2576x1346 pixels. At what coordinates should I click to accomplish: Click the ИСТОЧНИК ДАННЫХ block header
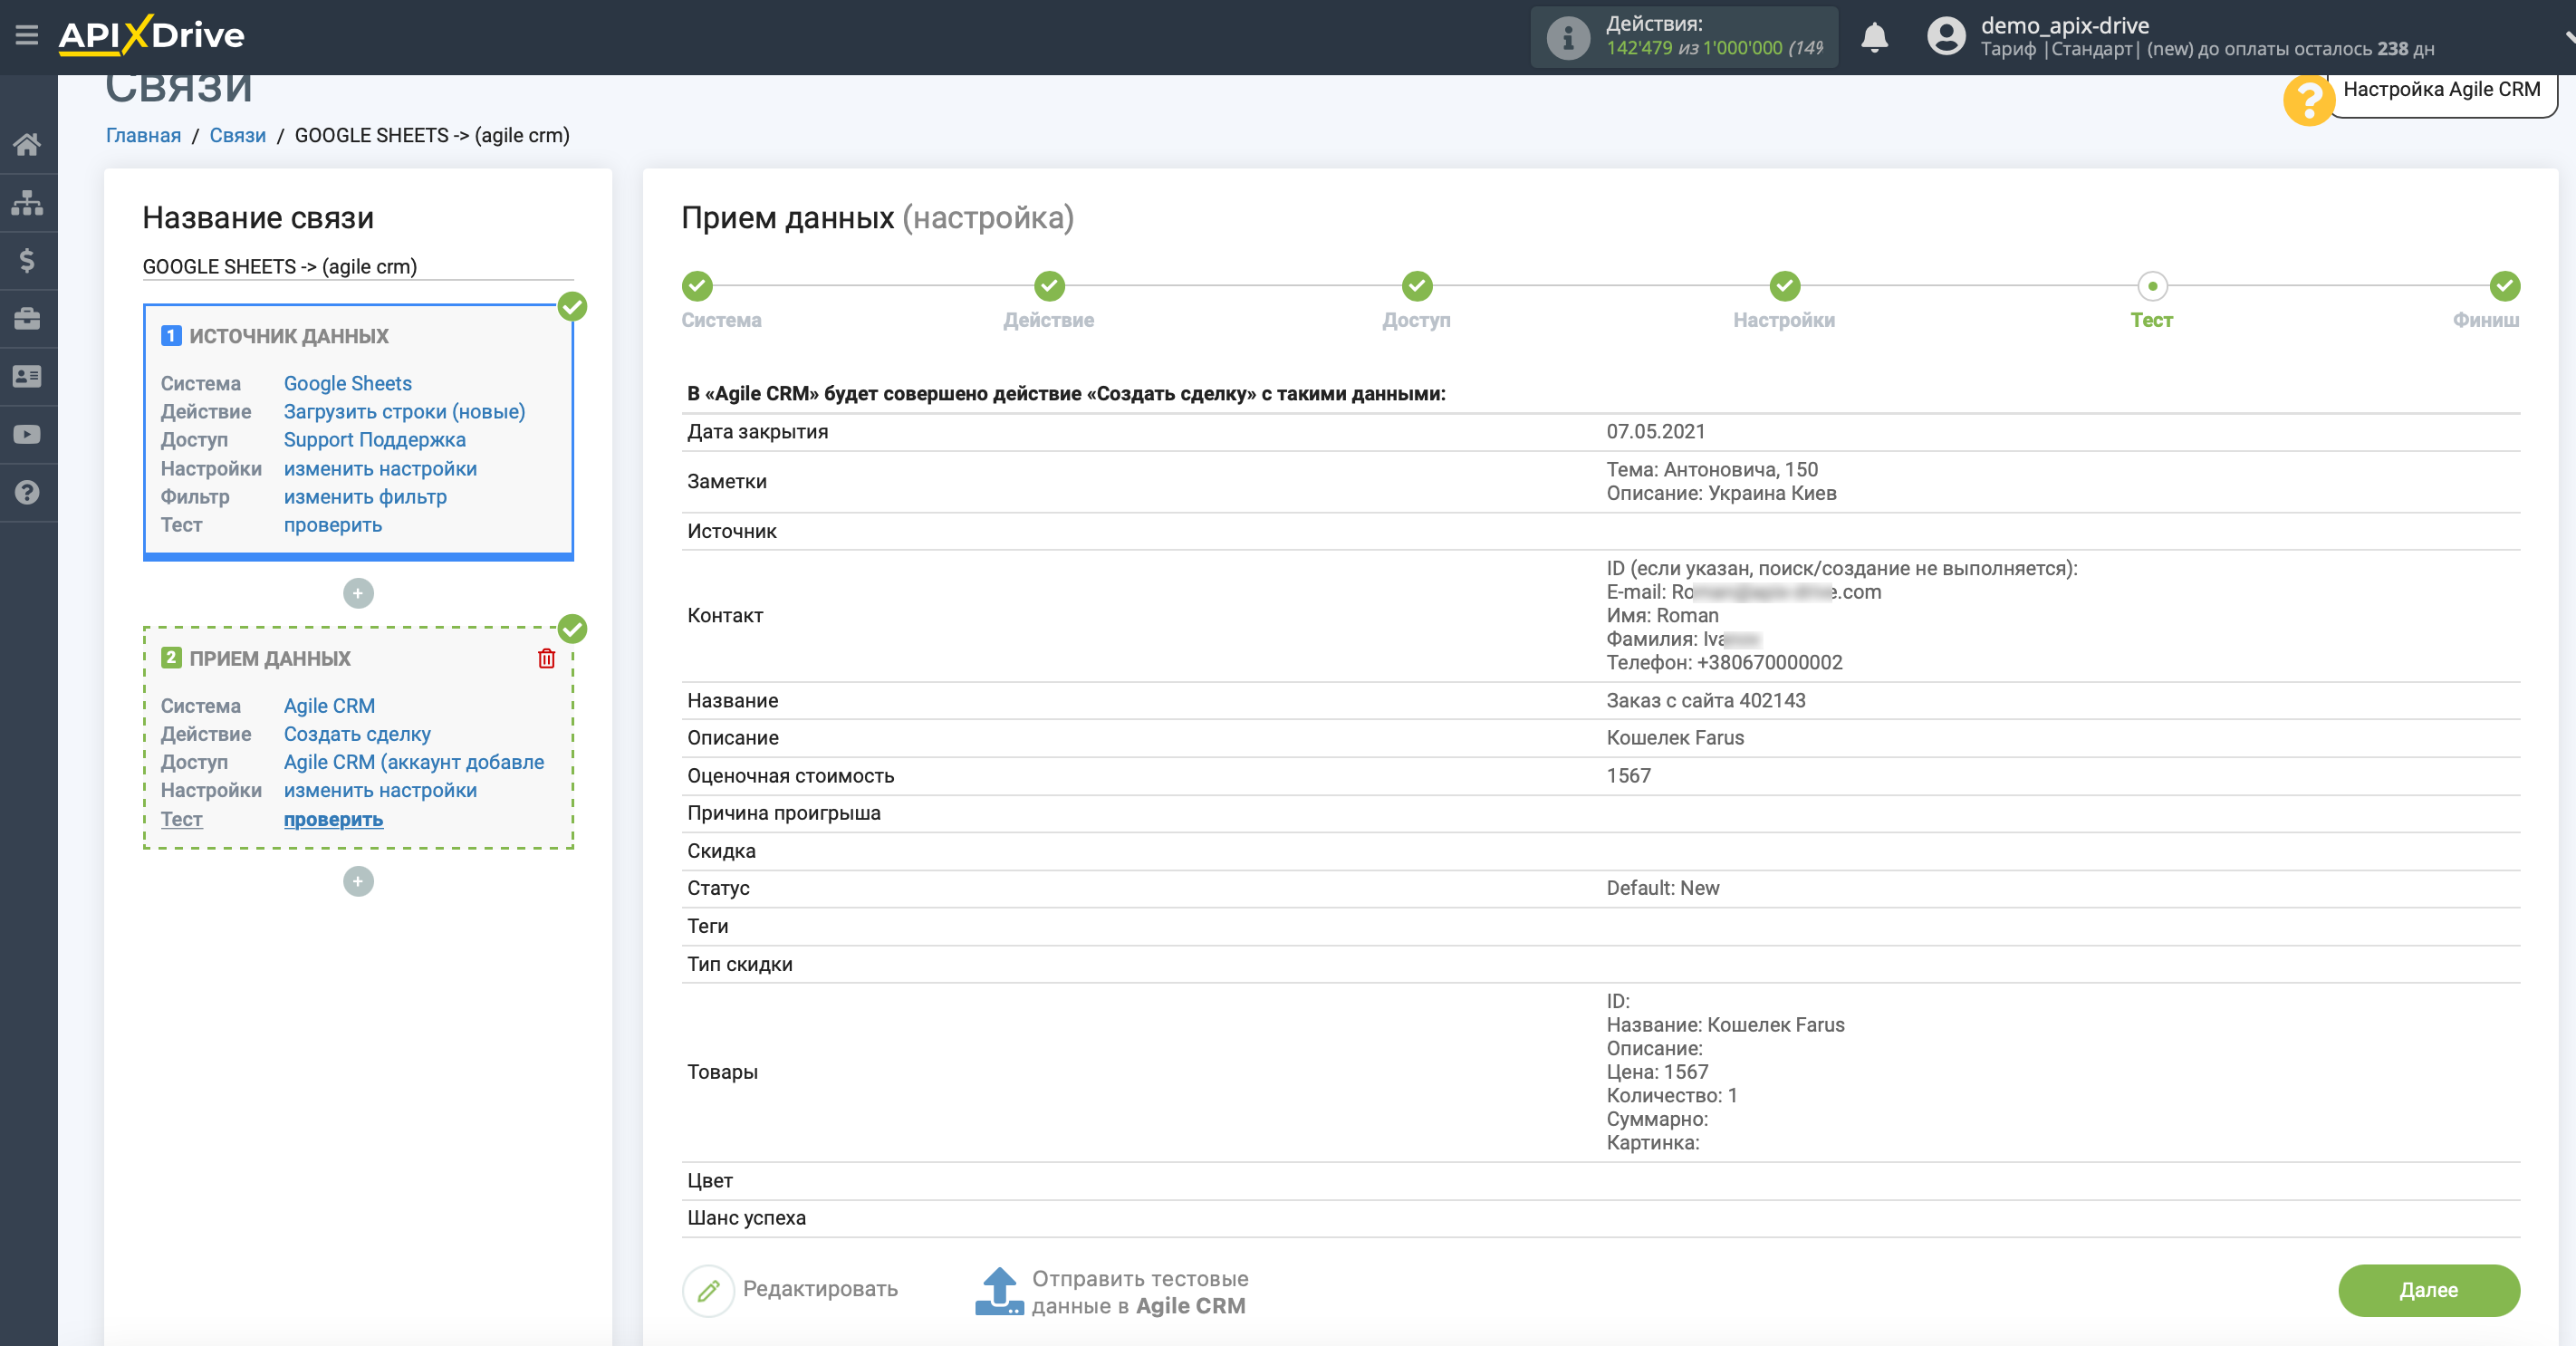pos(289,337)
